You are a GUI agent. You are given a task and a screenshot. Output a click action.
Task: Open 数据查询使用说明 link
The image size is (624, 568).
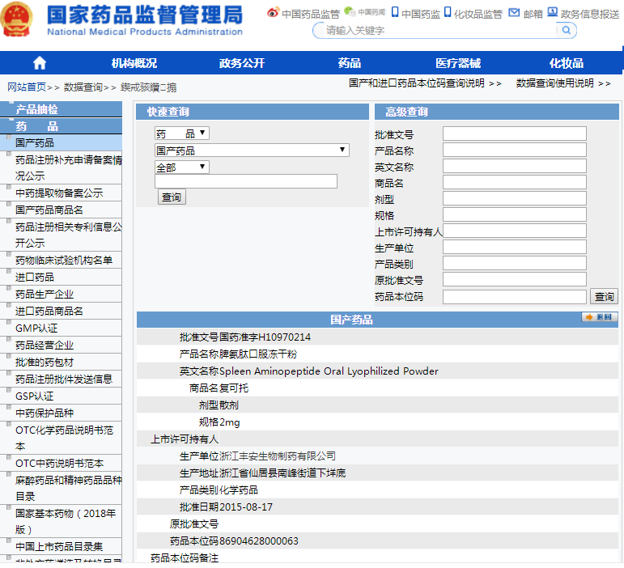point(554,83)
